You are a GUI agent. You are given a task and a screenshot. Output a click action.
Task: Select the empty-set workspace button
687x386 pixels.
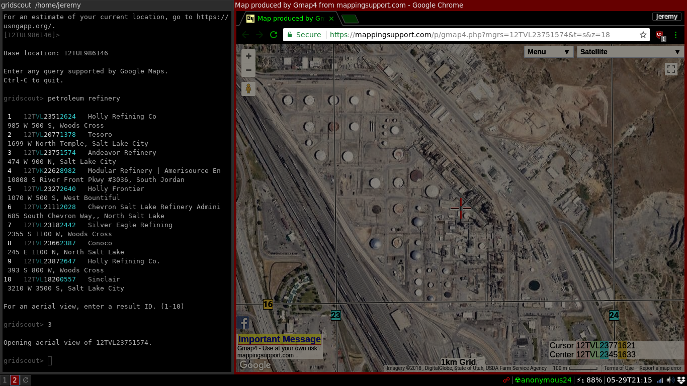[x=26, y=380]
